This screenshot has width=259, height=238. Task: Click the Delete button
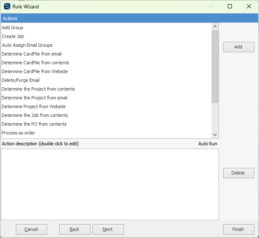[x=239, y=173]
